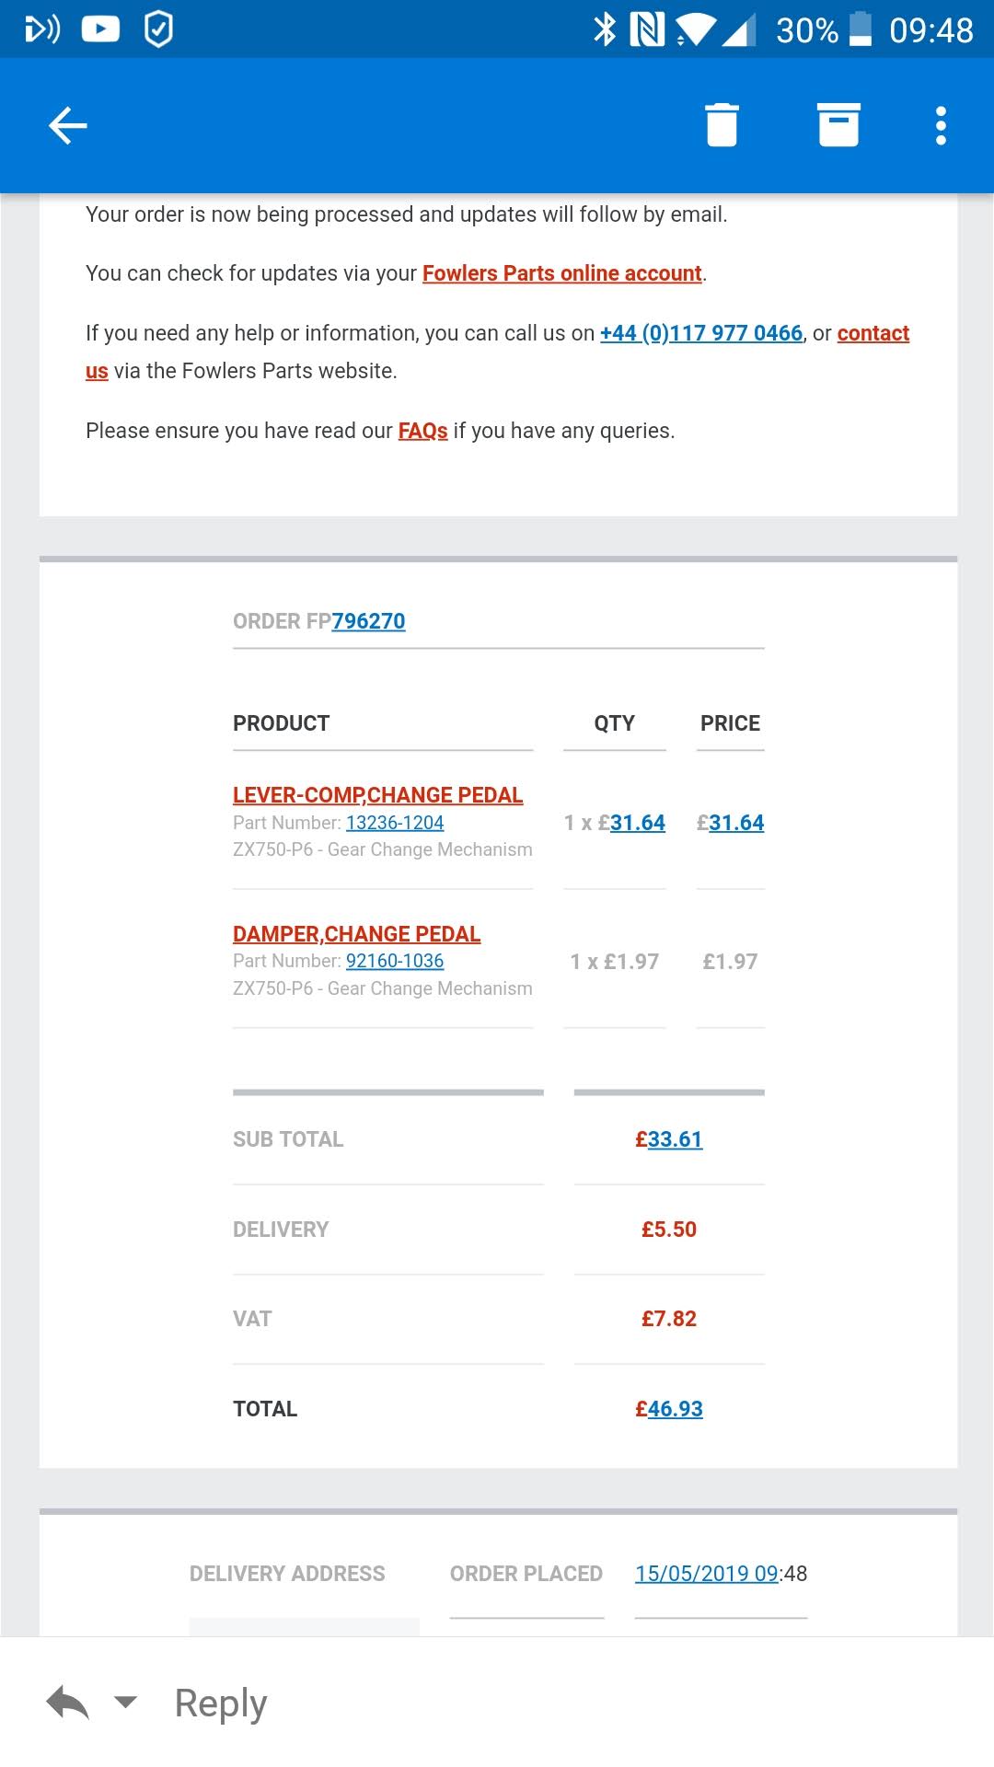The image size is (994, 1767).
Task: Archive the email using box icon
Action: click(x=838, y=125)
